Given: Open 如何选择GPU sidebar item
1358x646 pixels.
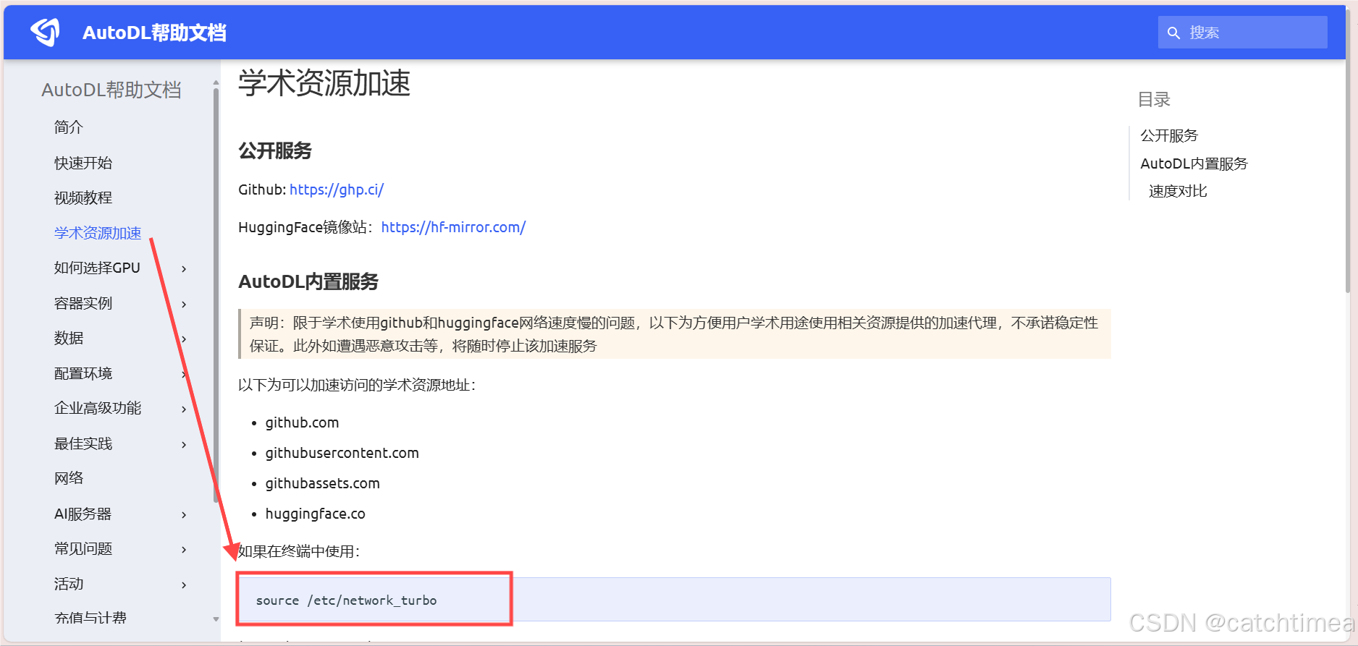Looking at the screenshot, I should pyautogui.click(x=97, y=268).
